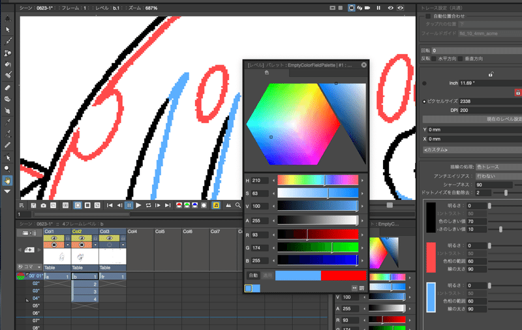Enable 自動位置合わせ checkbox
The image size is (522, 330).
[x=428, y=16]
